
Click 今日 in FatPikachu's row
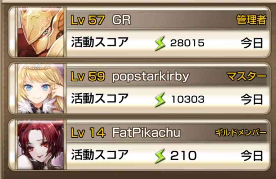click(x=252, y=156)
